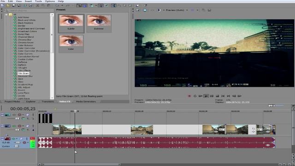Click the Undo toolbar icon

tap(57, 6)
